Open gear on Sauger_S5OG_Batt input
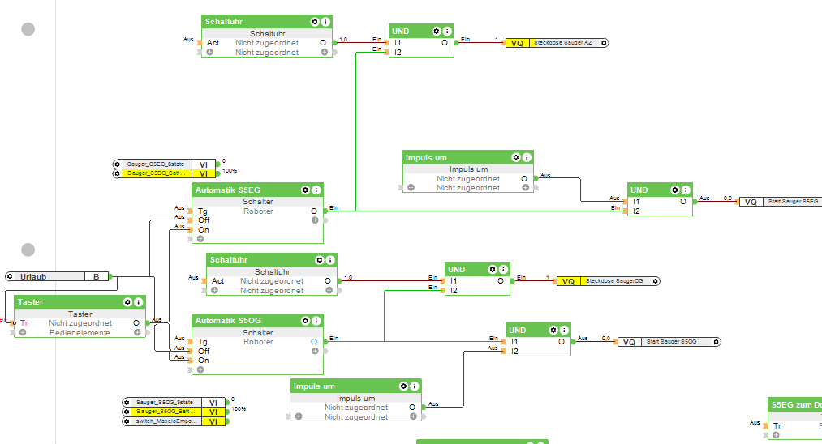822x444 pixels. 127,412
